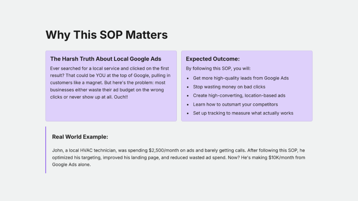The width and height of the screenshot is (358, 201).
Task: Click the 'Expected Outcome:' heading
Action: pos(213,59)
